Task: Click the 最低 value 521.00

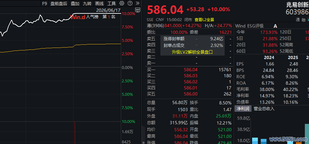Action: pyautogui.click(x=225, y=136)
